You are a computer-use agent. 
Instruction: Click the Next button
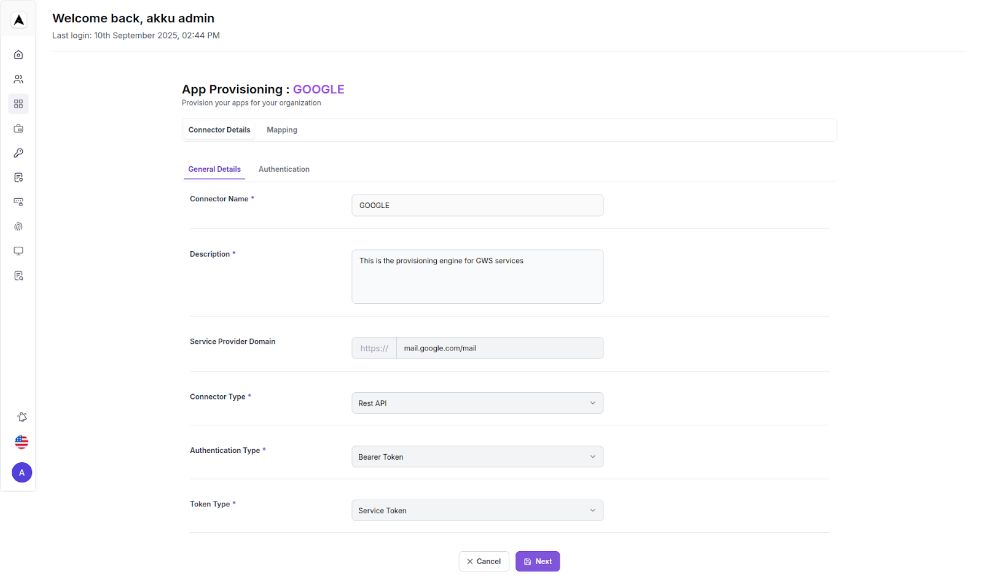click(537, 561)
